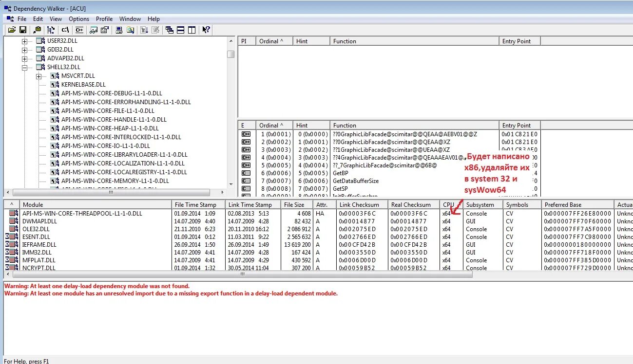Click the Entry Point header in exports pane
Screen dimensions: 633x364
[520, 125]
